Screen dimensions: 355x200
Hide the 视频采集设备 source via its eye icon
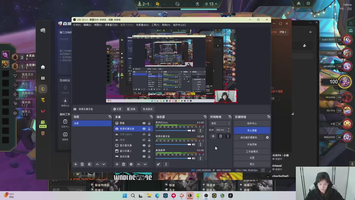click(144, 128)
